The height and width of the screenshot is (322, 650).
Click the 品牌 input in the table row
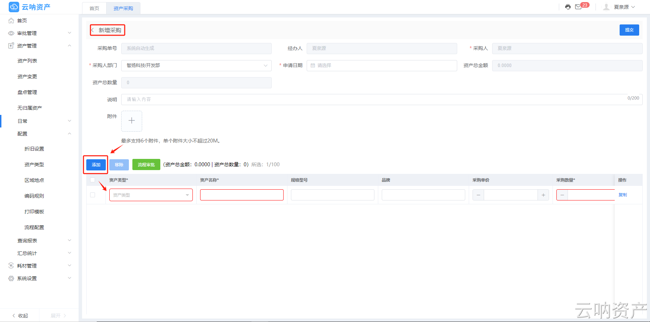(423, 195)
